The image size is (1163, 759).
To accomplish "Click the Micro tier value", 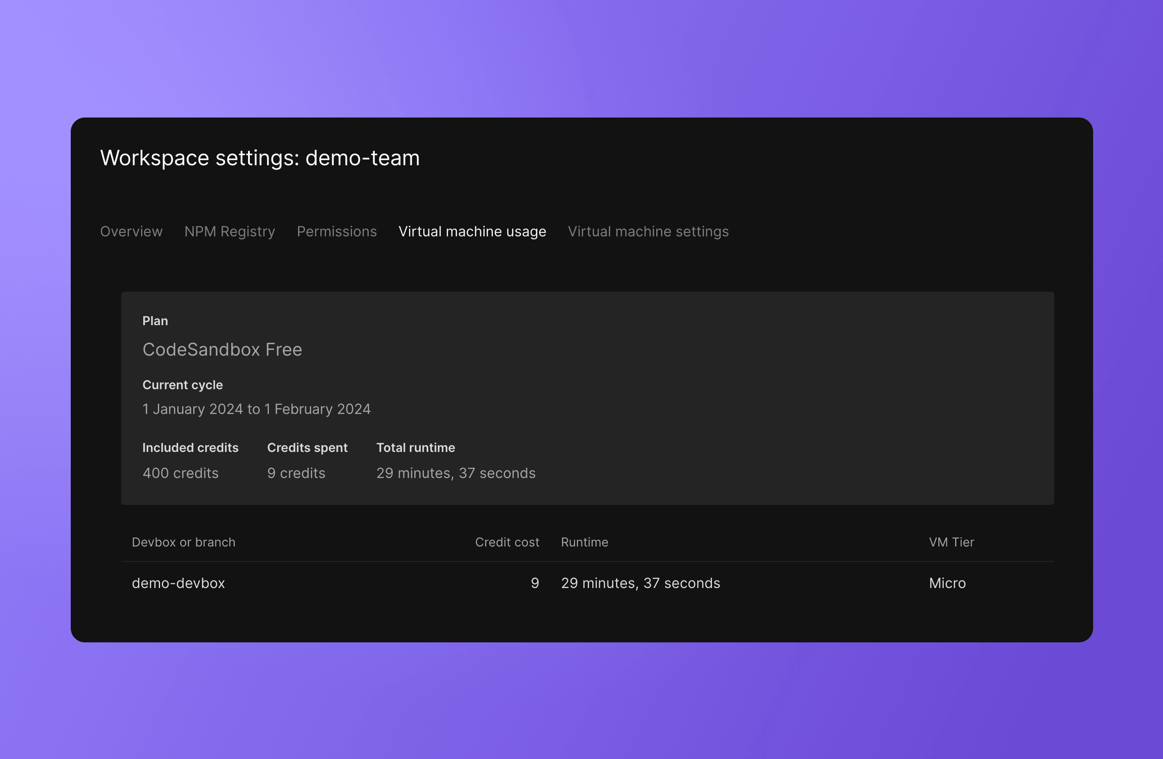I will point(947,583).
